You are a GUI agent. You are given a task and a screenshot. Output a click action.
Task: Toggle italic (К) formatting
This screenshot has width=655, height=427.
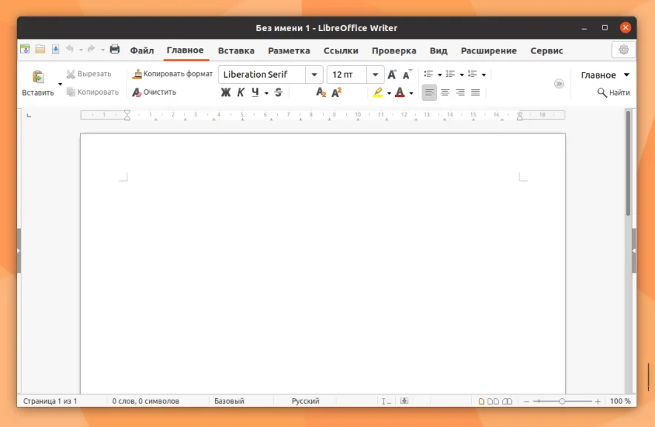(241, 93)
